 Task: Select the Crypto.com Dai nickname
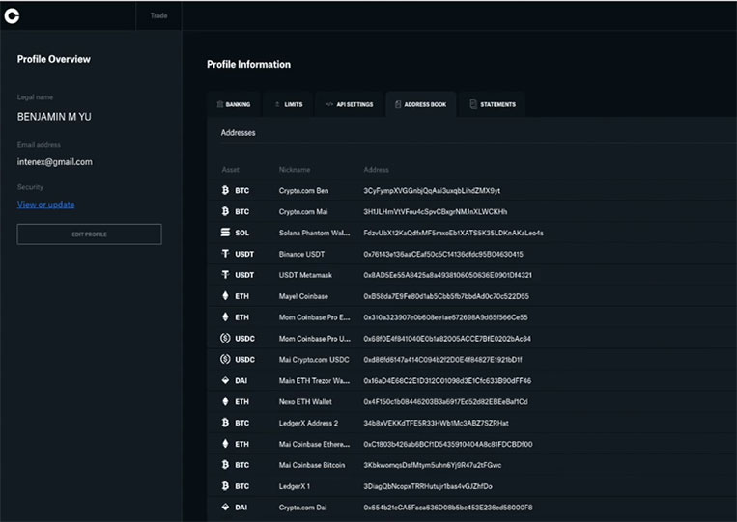click(302, 508)
